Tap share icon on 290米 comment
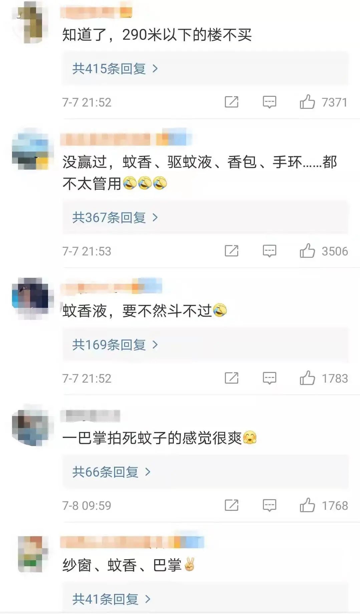 (x=232, y=102)
